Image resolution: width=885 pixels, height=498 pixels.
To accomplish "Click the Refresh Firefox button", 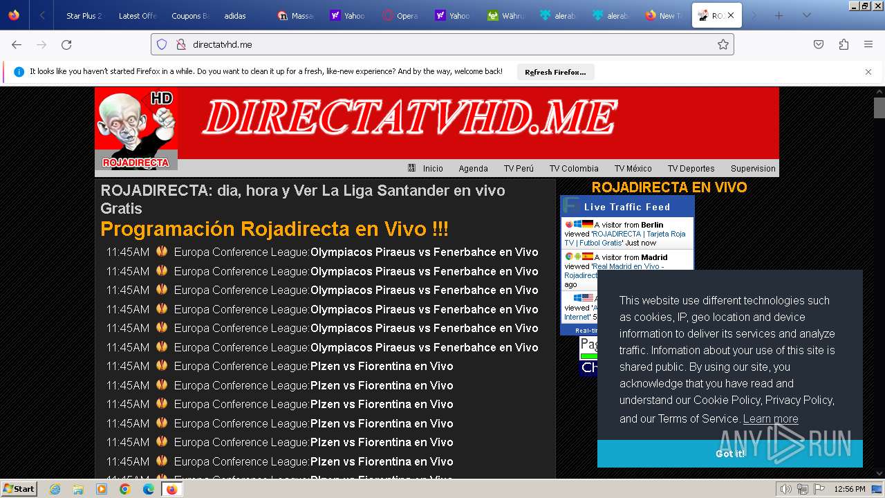I will (555, 72).
